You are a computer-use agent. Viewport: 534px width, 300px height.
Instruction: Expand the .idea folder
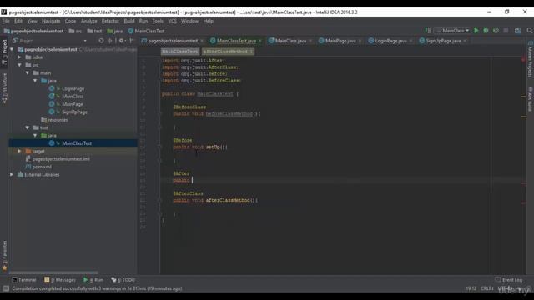click(x=19, y=57)
